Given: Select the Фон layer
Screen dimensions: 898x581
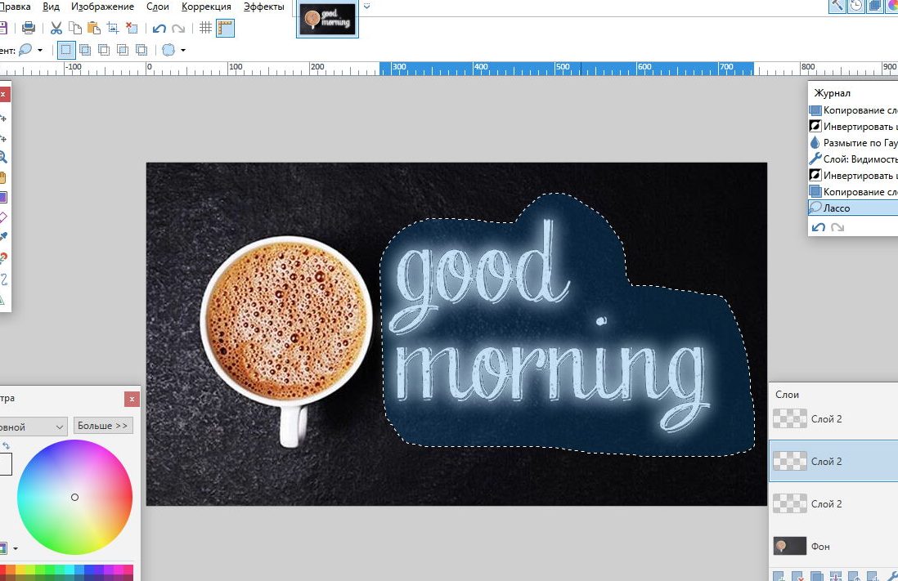Looking at the screenshot, I should click(x=819, y=546).
